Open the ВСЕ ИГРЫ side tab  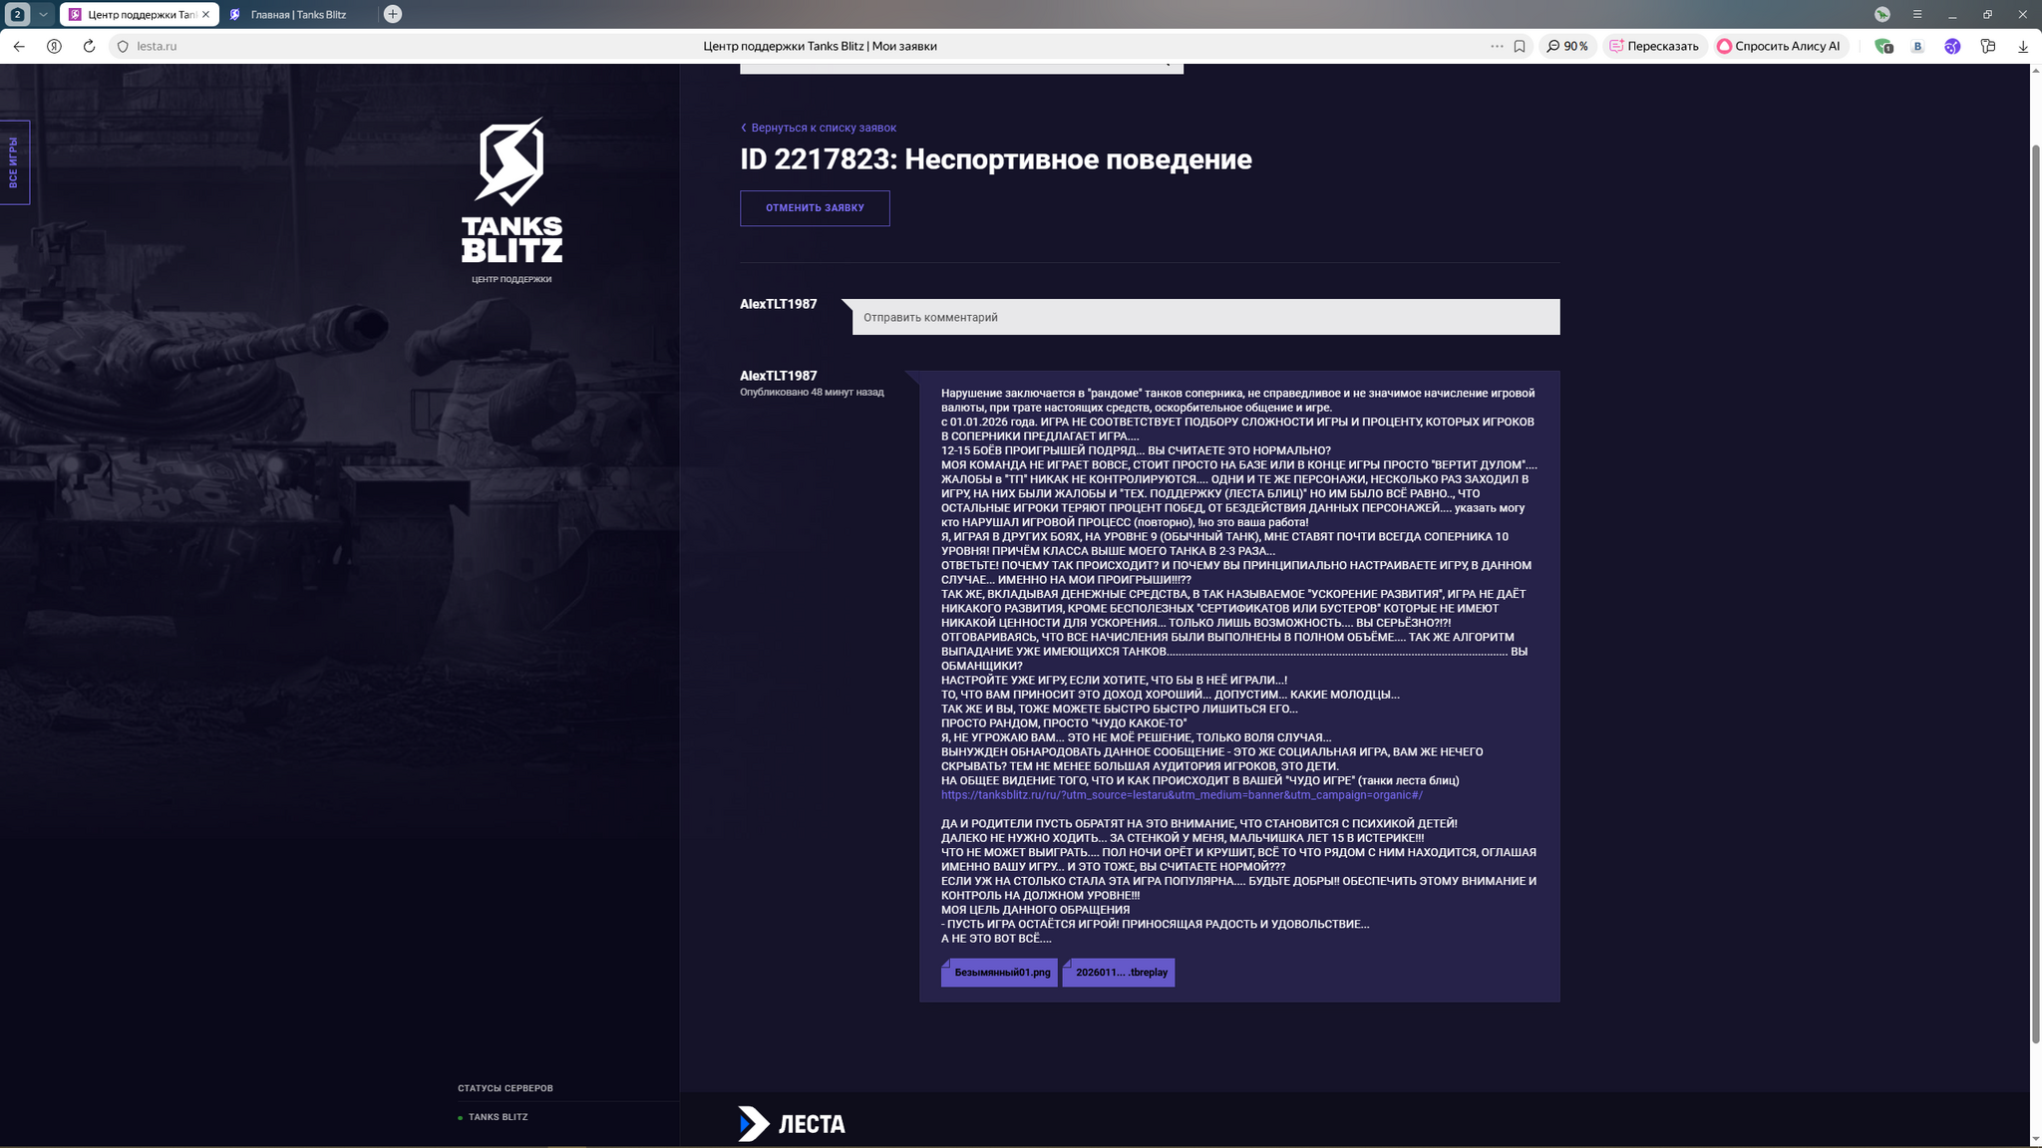pyautogui.click(x=14, y=162)
